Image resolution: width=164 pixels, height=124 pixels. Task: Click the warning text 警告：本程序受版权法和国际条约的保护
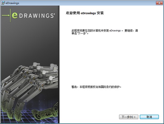[96, 87]
